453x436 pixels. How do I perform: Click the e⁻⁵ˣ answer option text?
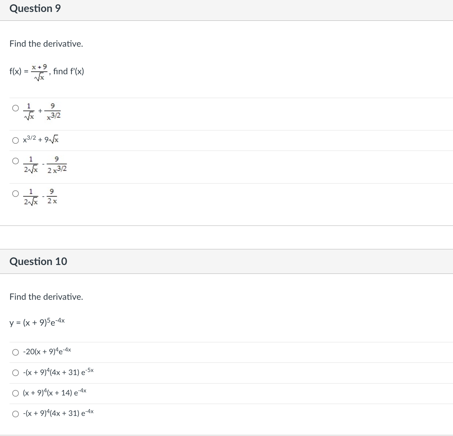click(58, 372)
